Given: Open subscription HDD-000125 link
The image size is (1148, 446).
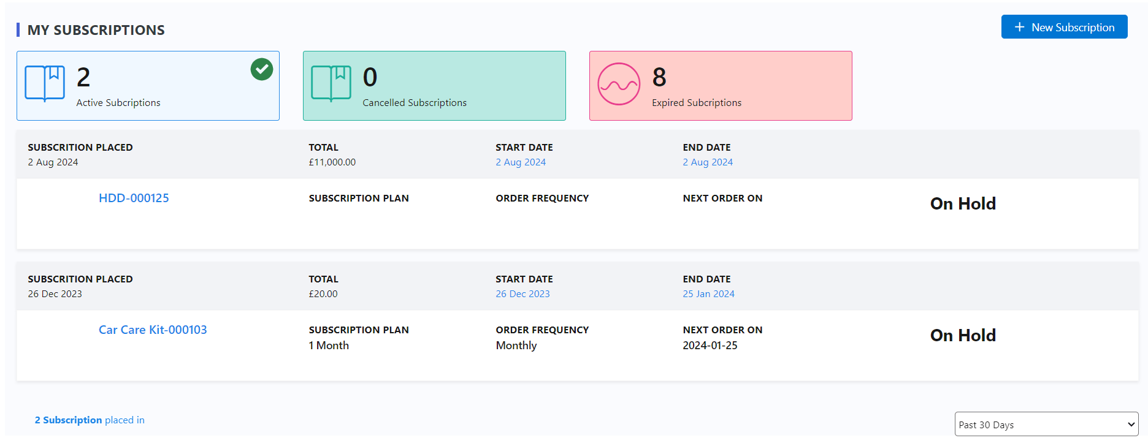Looking at the screenshot, I should tap(134, 198).
